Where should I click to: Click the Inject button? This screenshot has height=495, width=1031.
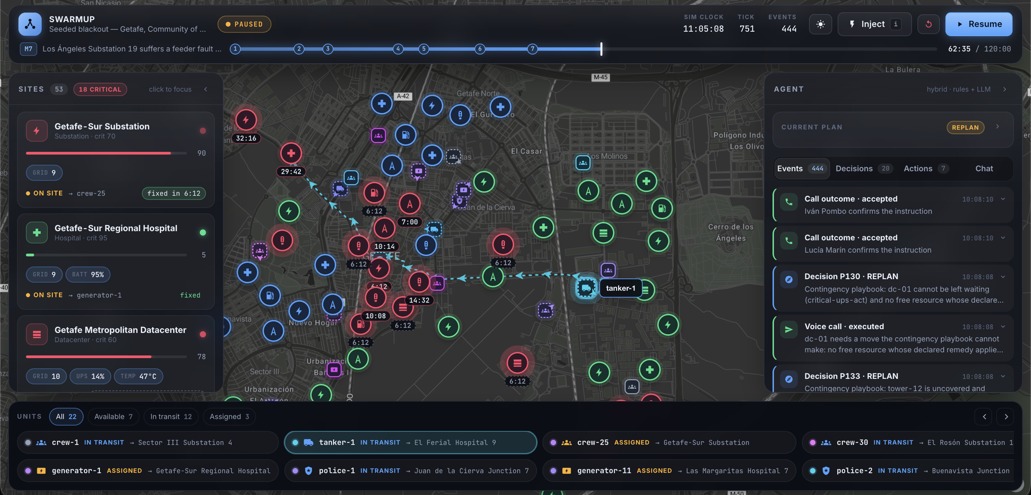pos(874,24)
